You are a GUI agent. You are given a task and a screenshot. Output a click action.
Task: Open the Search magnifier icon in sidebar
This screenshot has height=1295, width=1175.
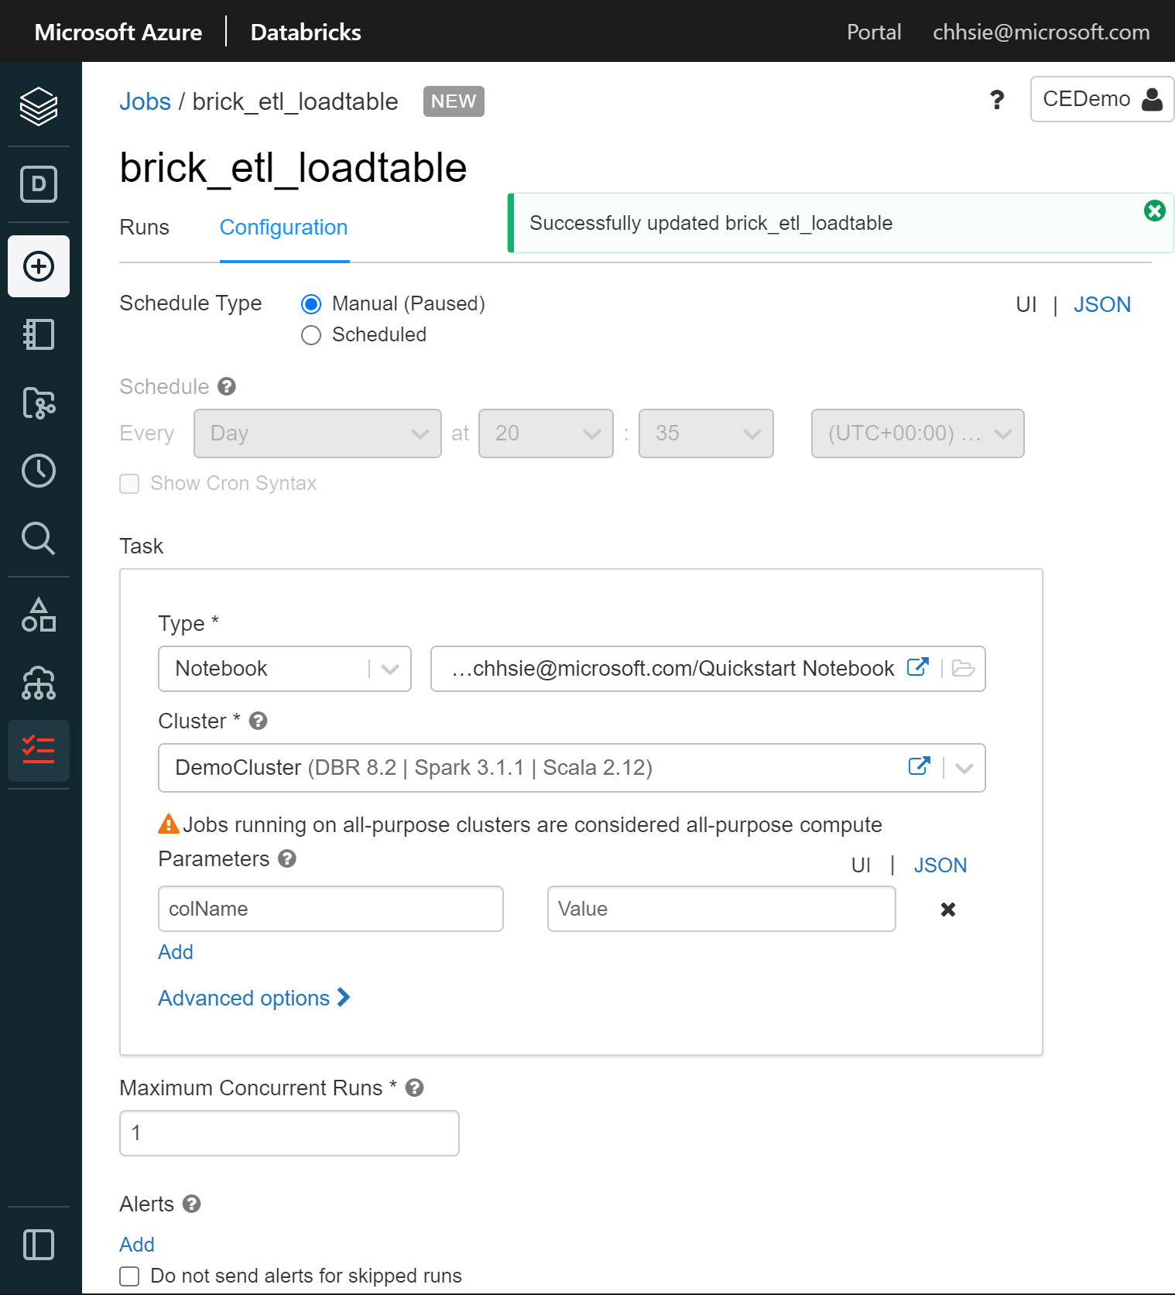click(39, 539)
